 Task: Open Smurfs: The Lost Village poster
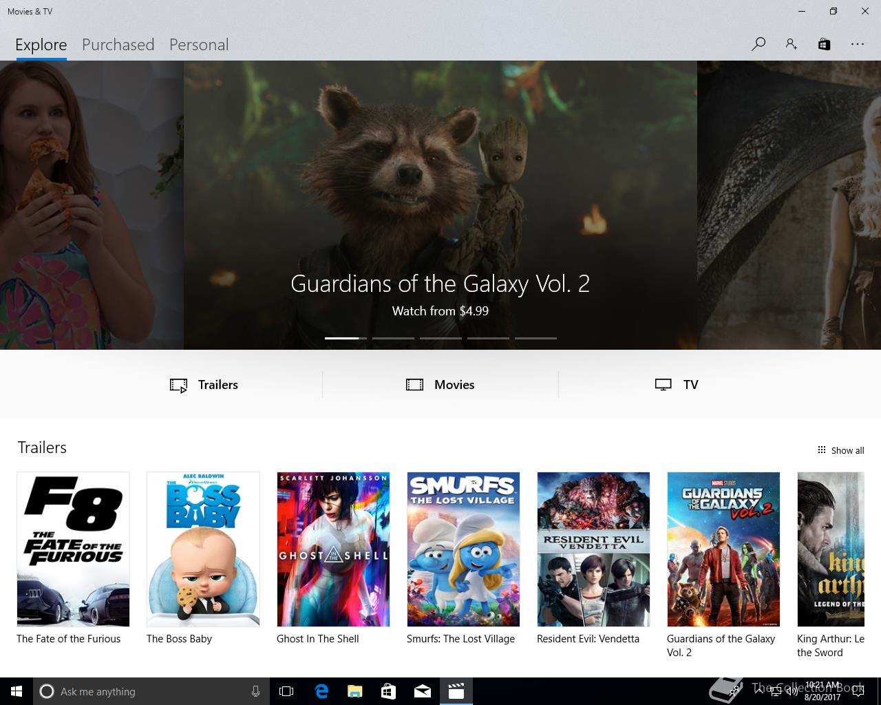(x=463, y=549)
